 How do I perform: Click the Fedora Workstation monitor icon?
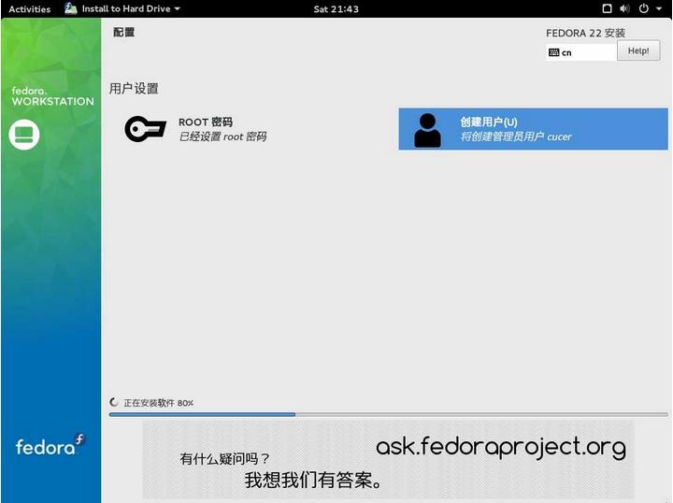pos(24,135)
